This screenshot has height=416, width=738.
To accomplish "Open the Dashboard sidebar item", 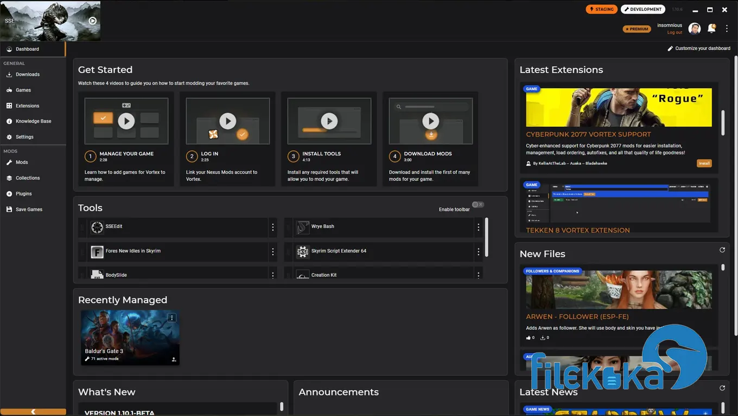I will pyautogui.click(x=33, y=49).
